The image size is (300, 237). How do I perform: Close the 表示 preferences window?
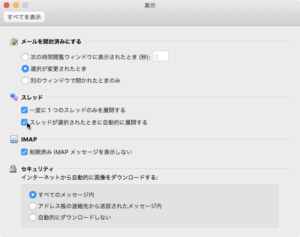tap(7, 6)
